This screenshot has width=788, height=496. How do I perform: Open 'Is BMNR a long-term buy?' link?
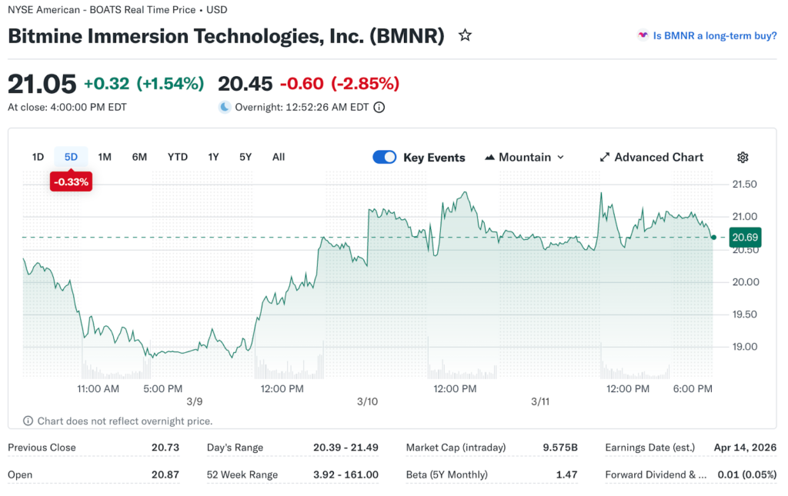pos(714,35)
